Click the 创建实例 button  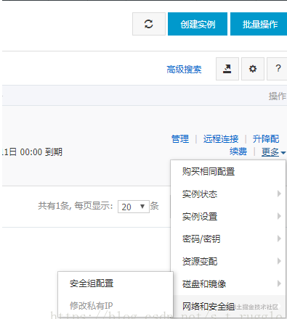point(198,24)
